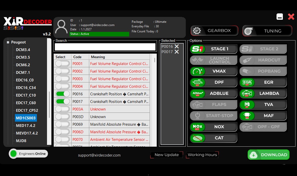This screenshot has height=176, width=297.
Task: Select EDC17_C60 ECU in tree
Action: point(26,103)
